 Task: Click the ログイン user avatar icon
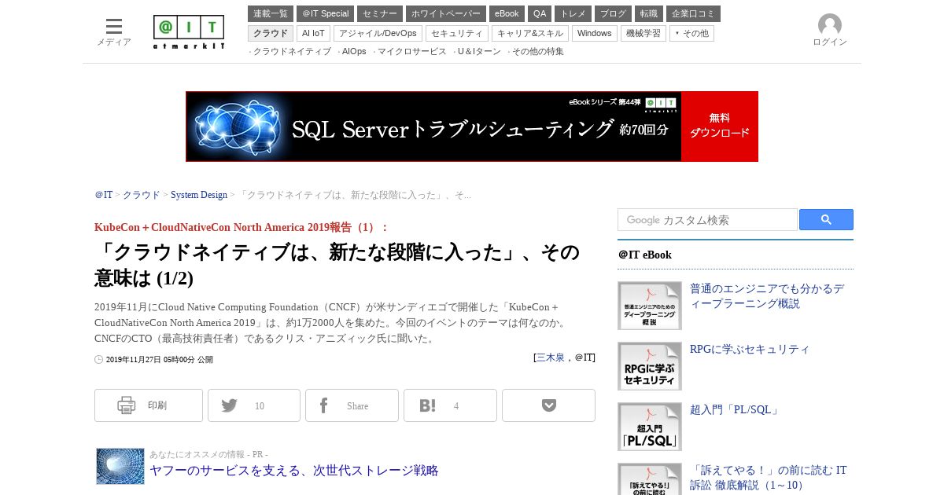click(x=830, y=25)
